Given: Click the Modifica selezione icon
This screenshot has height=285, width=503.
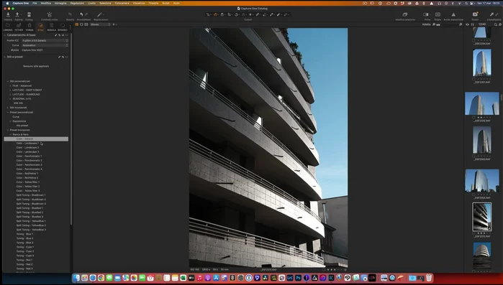Looking at the screenshot, I should coord(405,14).
